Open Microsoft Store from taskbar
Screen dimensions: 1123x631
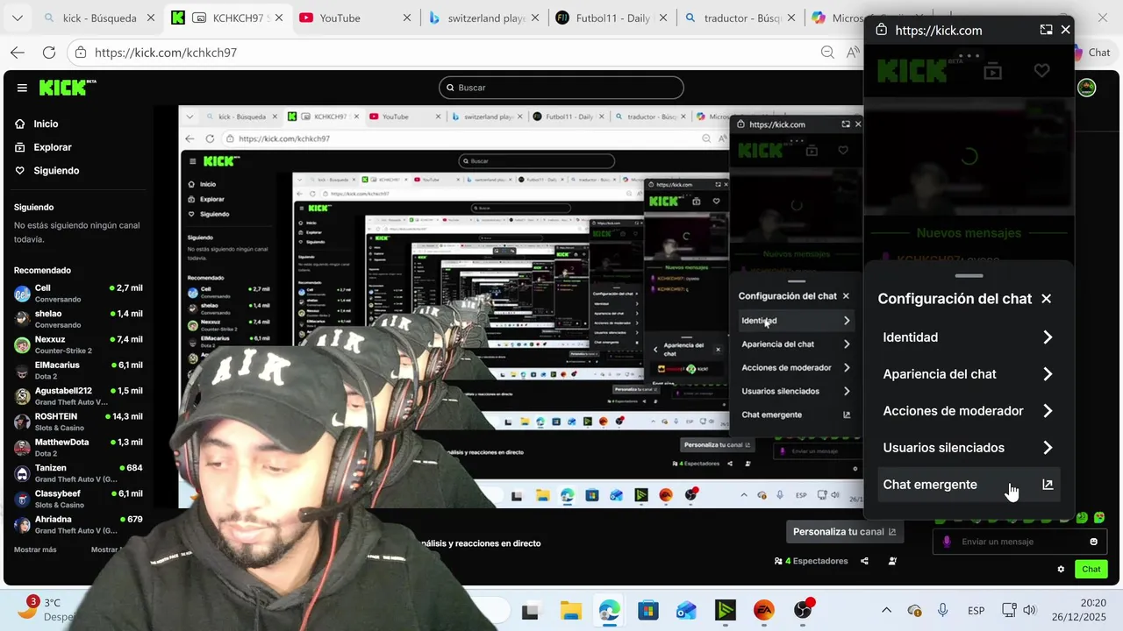point(647,611)
